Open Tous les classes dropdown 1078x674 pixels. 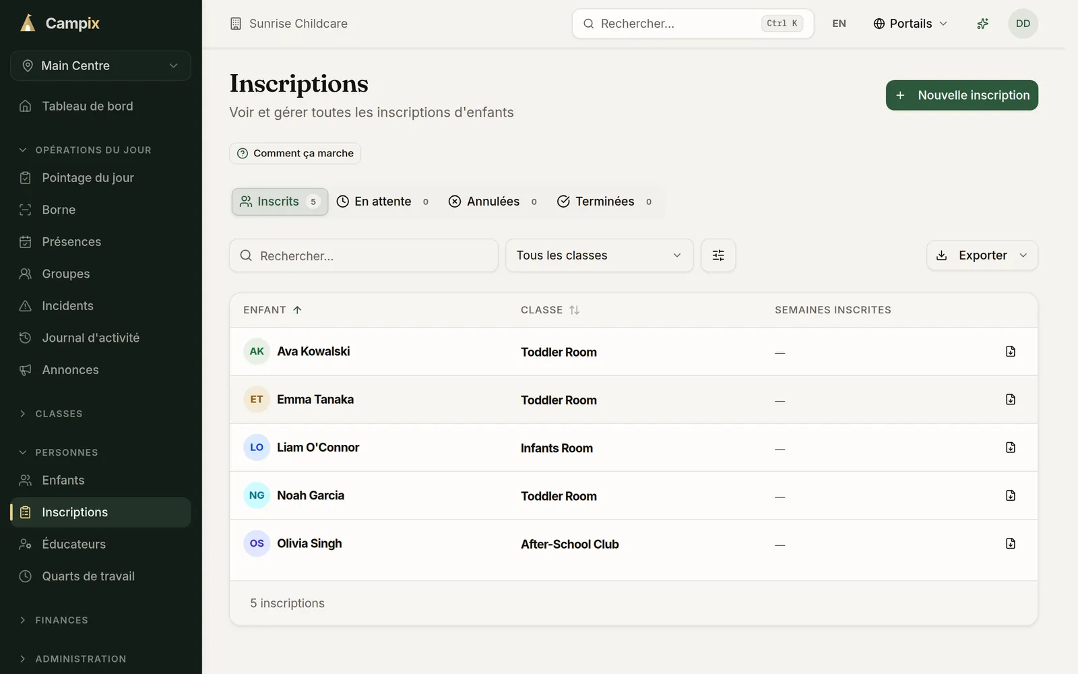pyautogui.click(x=599, y=255)
